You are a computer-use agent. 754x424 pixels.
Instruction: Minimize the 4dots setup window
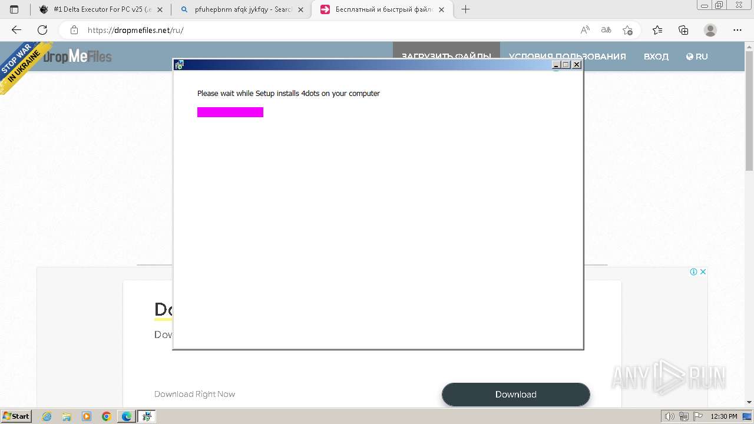pyautogui.click(x=556, y=65)
